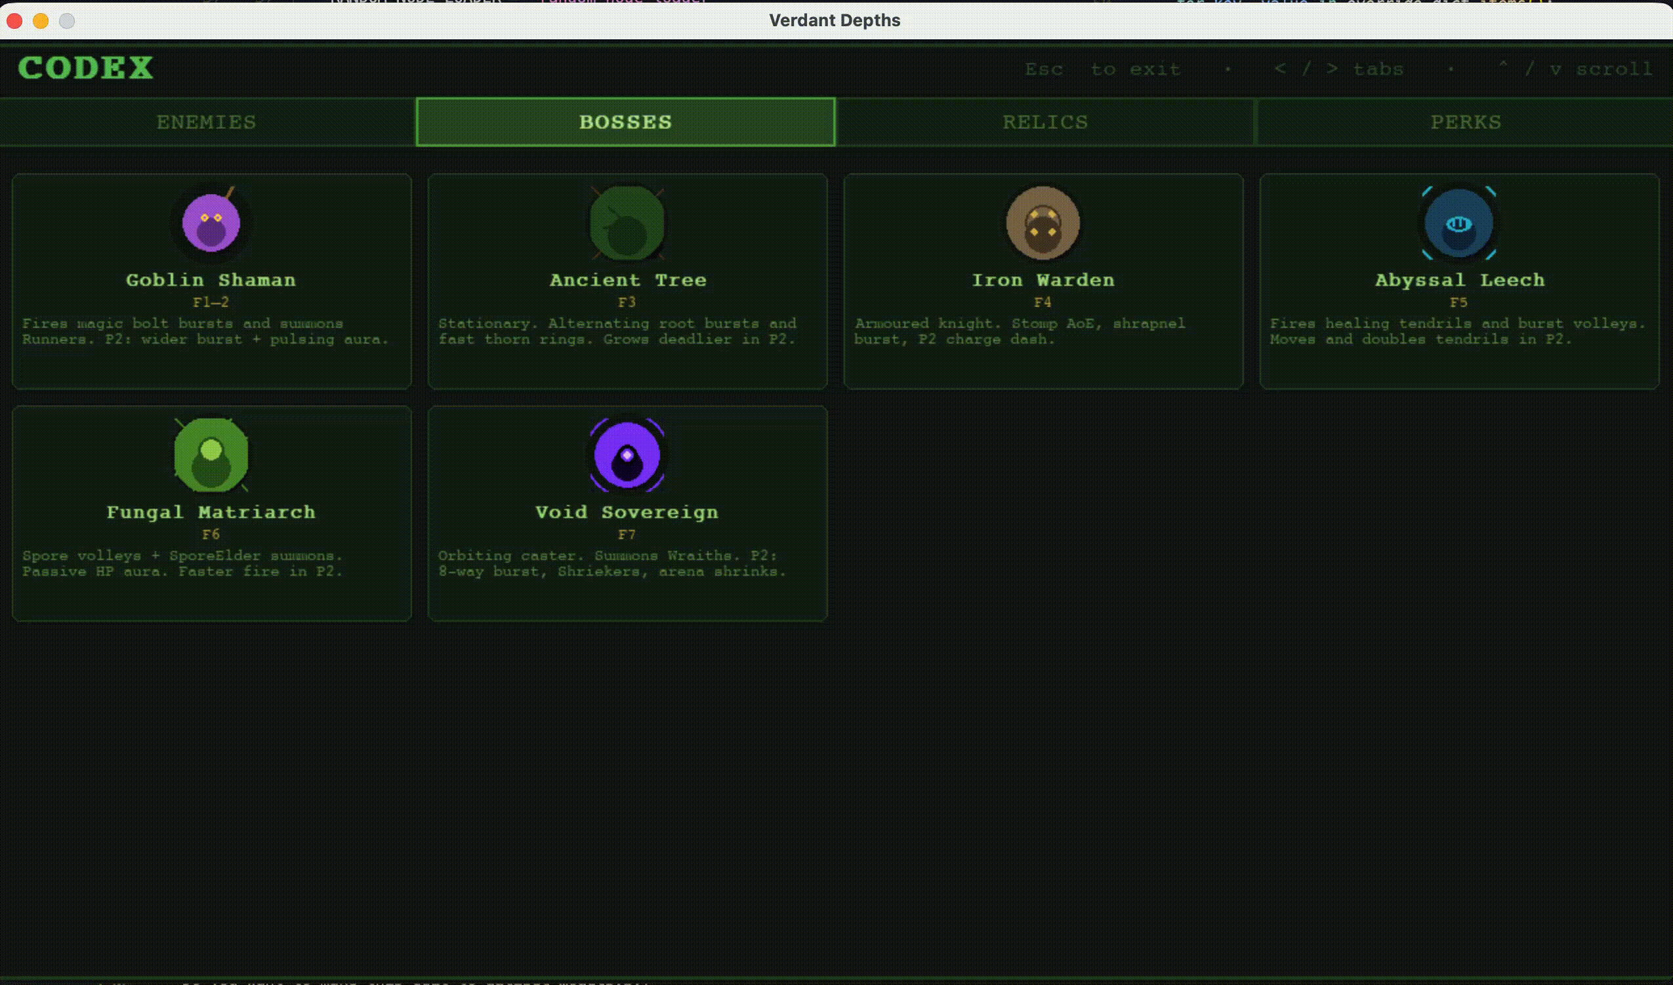Image resolution: width=1673 pixels, height=985 pixels.
Task: Click the Abyssal Leech name label
Action: point(1459,280)
